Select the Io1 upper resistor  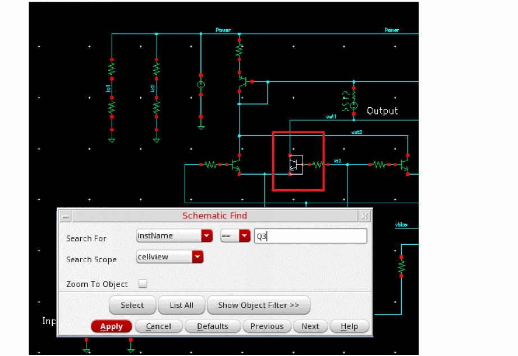tap(112, 69)
